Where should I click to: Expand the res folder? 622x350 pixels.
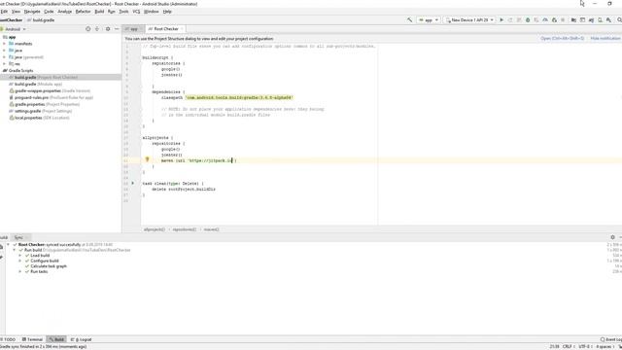4,64
